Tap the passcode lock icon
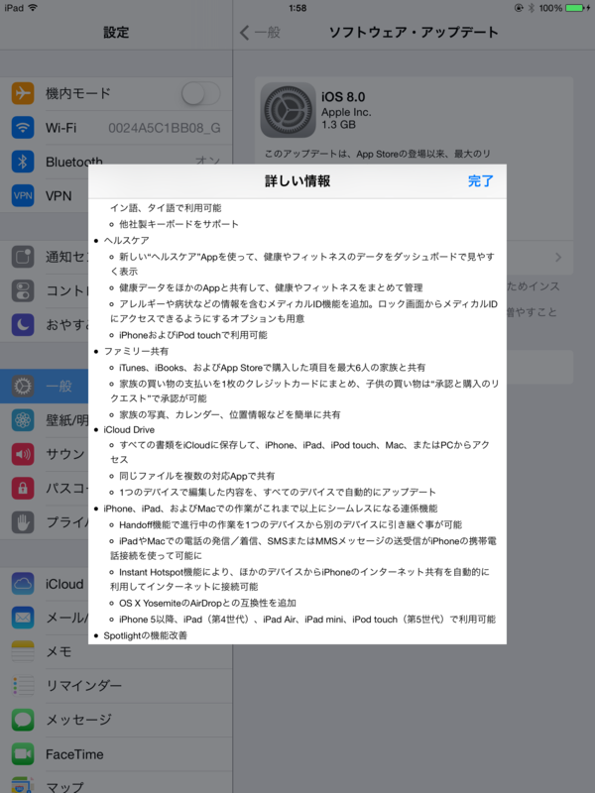 pos(23,488)
